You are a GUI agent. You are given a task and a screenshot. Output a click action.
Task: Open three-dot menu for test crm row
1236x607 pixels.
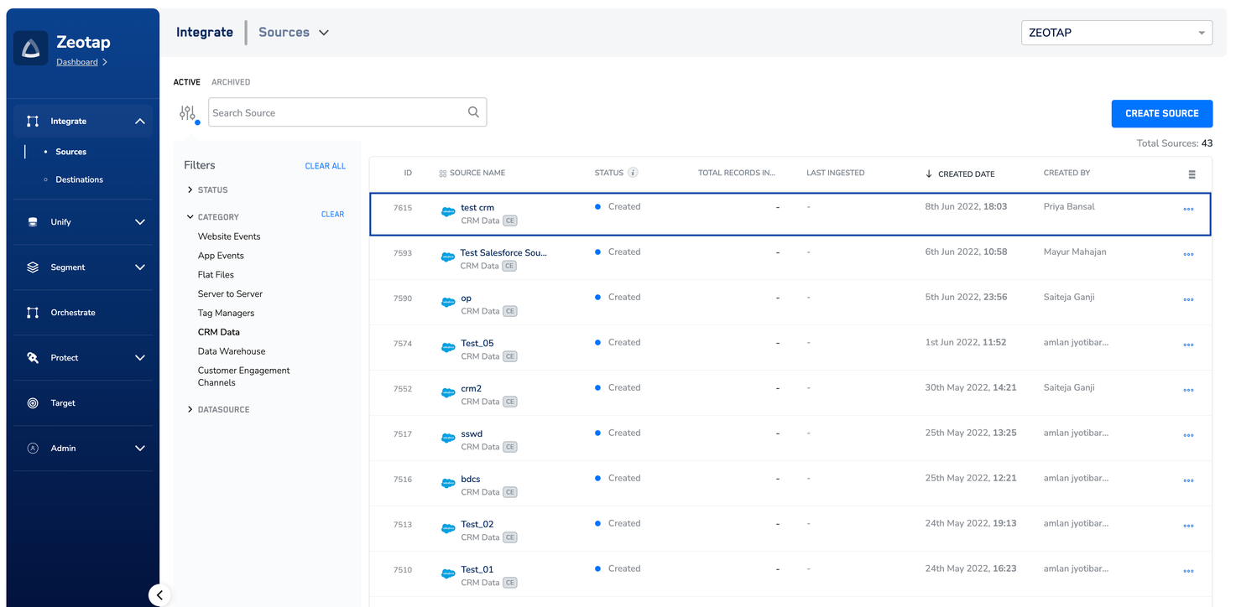(x=1187, y=210)
